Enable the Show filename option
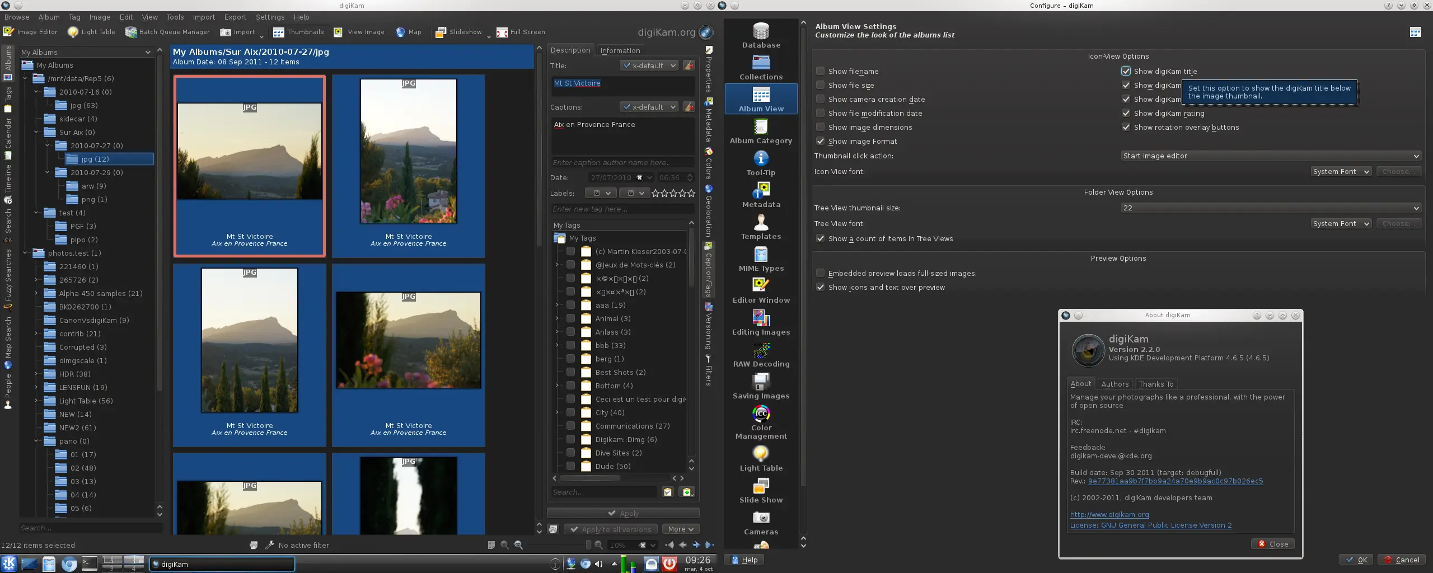The height and width of the screenshot is (573, 1433). (821, 71)
